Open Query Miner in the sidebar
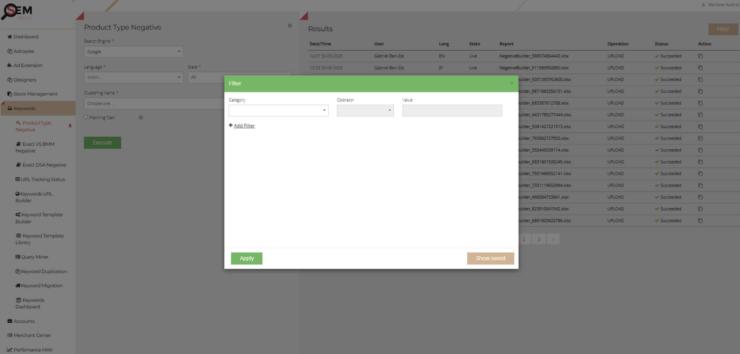The height and width of the screenshot is (354, 740). pyautogui.click(x=34, y=257)
